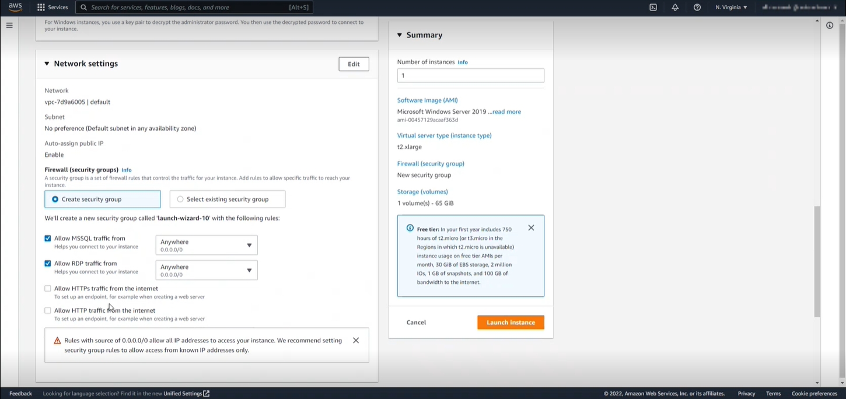Open Cookie preferences
The height and width of the screenshot is (399, 846).
(814, 394)
